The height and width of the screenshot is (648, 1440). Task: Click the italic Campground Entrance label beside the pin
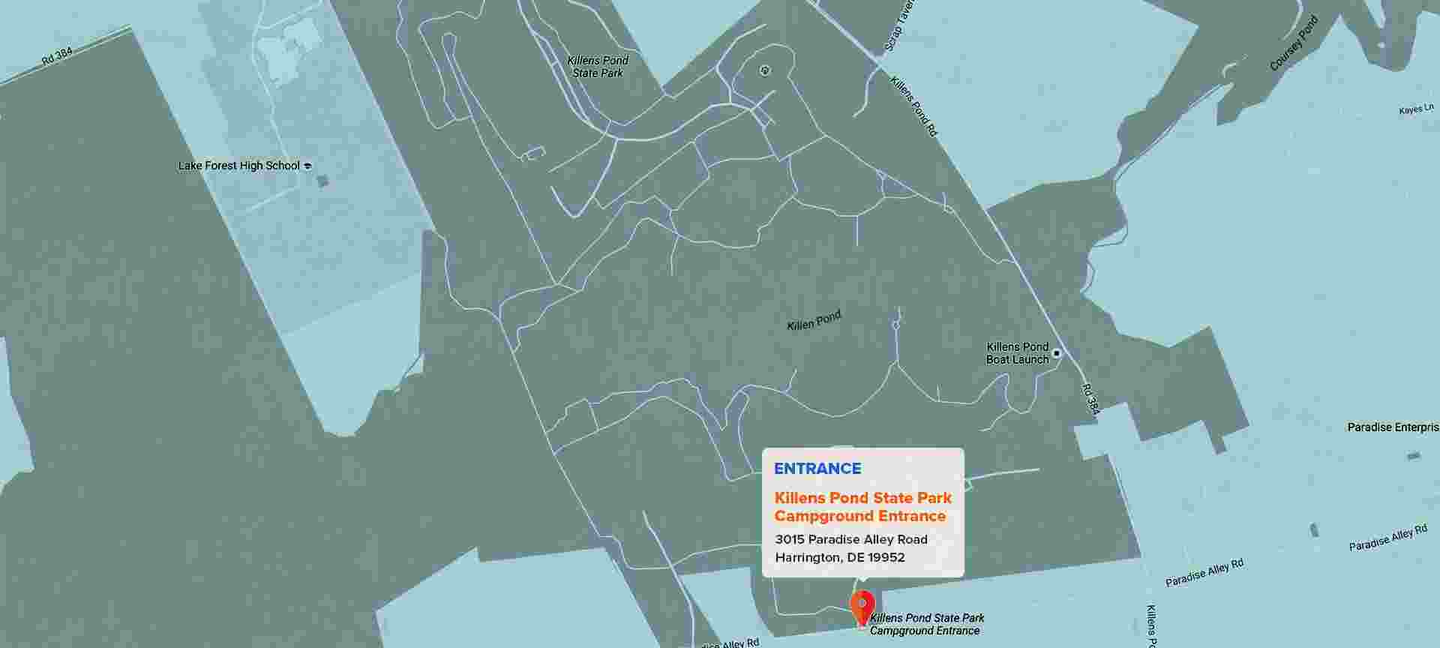(x=927, y=624)
